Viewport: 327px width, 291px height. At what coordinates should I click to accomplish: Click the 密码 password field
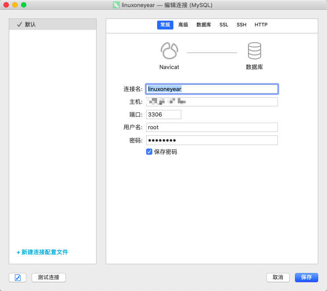(212, 140)
